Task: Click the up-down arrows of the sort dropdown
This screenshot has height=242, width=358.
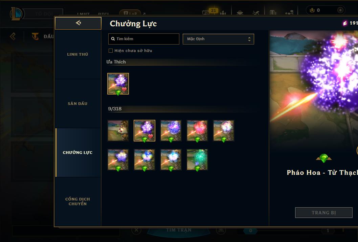Action: 249,39
